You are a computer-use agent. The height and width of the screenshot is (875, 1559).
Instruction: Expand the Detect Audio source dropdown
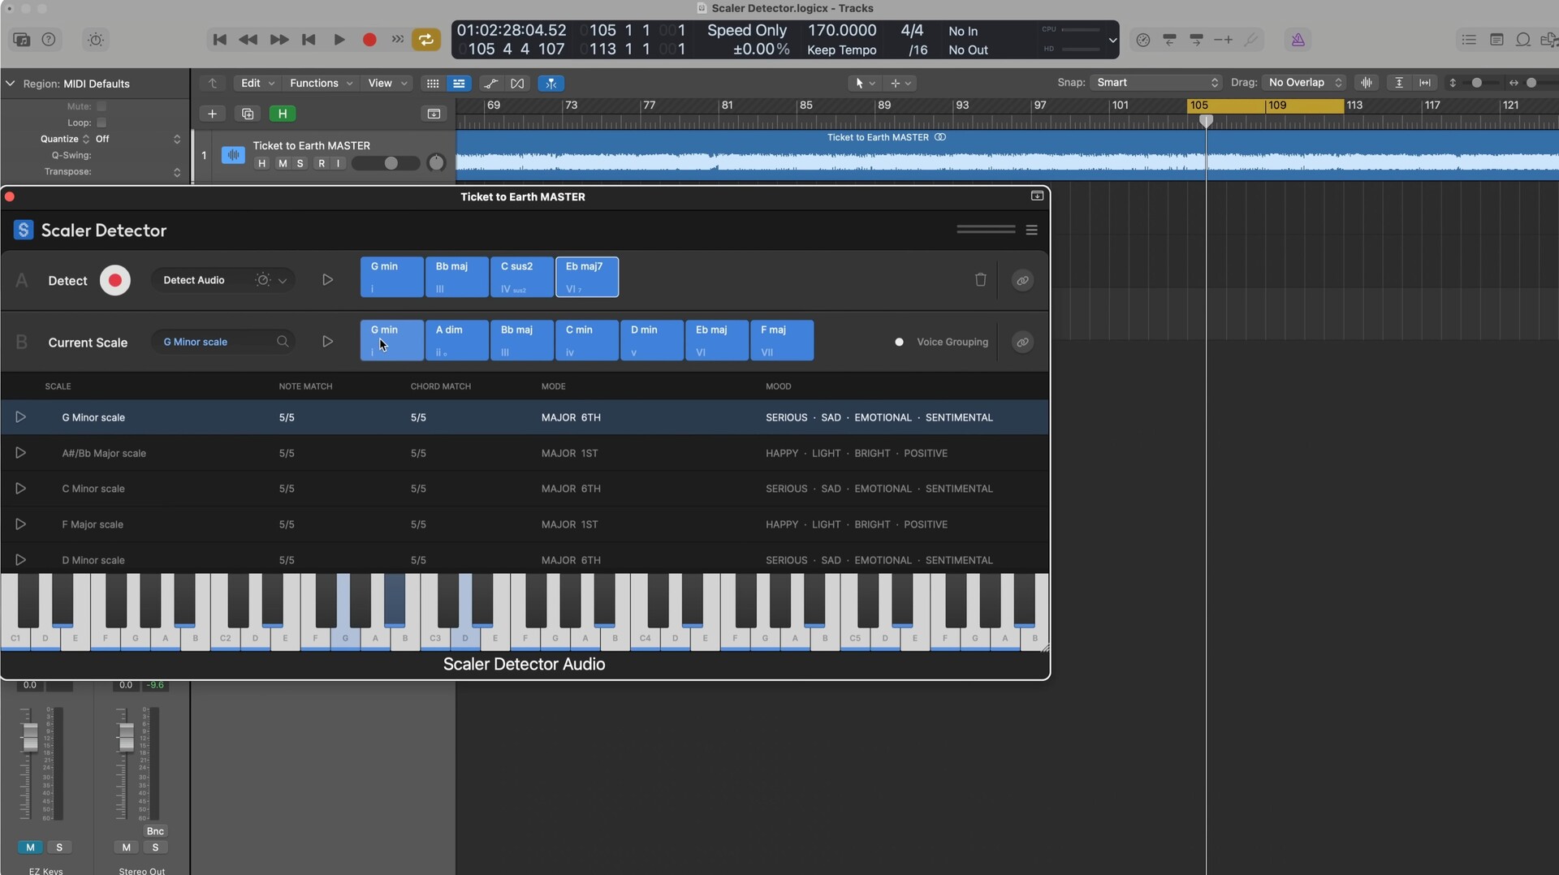tap(283, 280)
